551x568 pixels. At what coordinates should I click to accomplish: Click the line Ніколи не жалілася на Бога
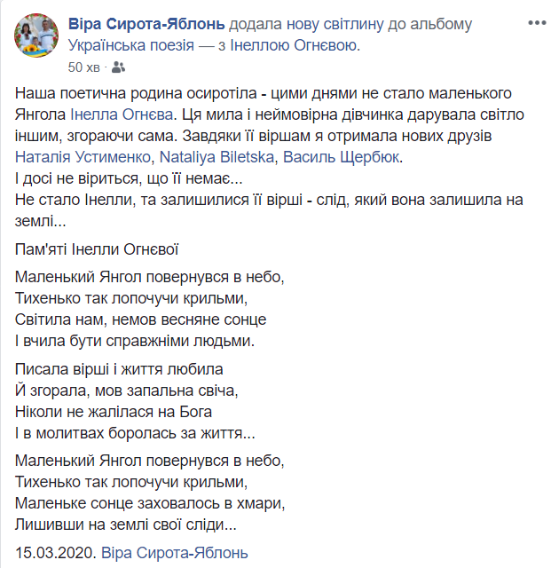(x=114, y=412)
